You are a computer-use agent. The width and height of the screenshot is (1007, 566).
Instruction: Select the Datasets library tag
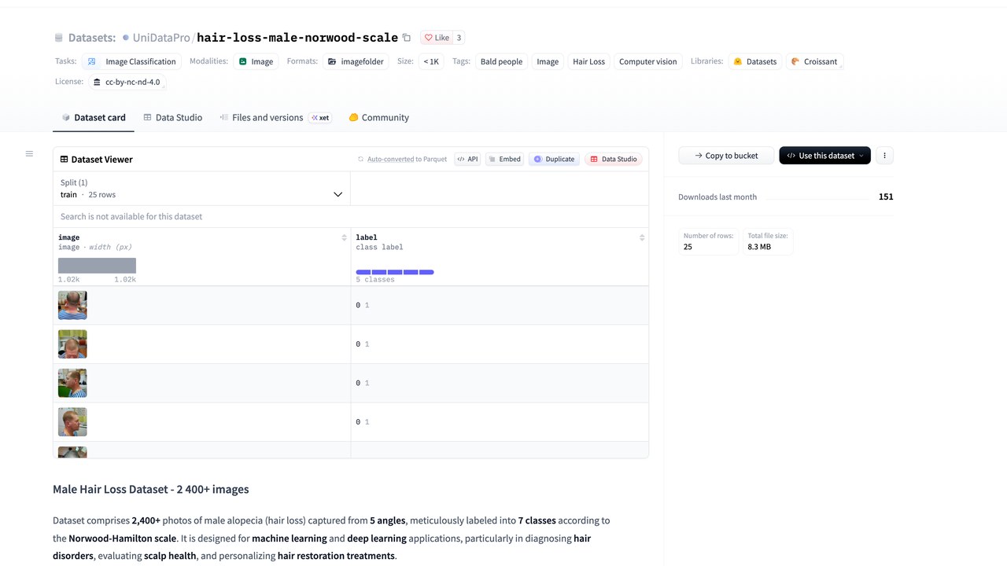point(754,61)
